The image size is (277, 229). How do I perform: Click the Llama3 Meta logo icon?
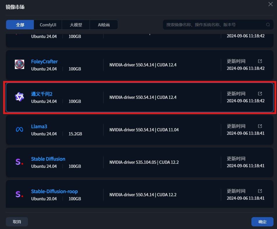click(19, 130)
